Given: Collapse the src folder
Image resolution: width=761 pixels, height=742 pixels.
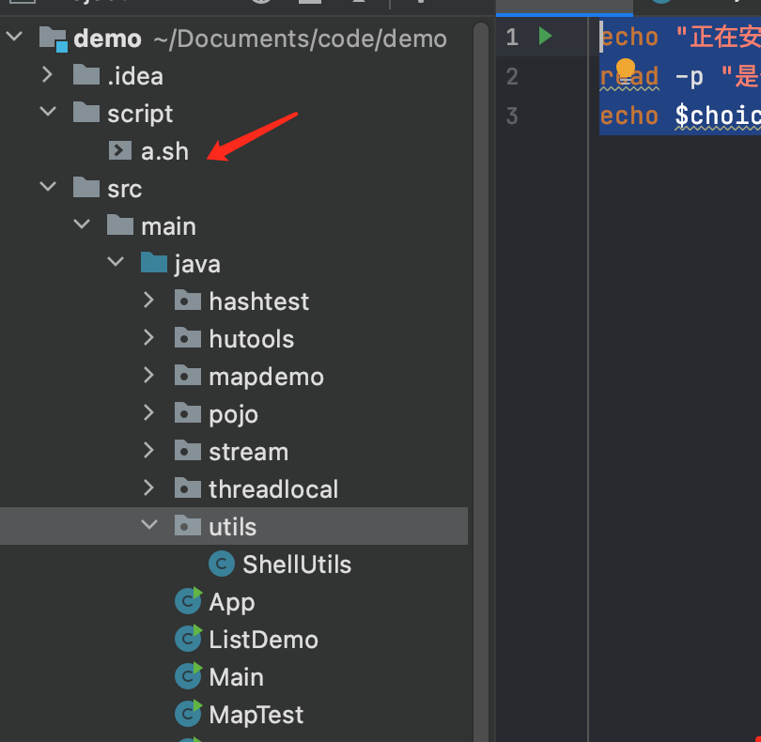Looking at the screenshot, I should 48,187.
